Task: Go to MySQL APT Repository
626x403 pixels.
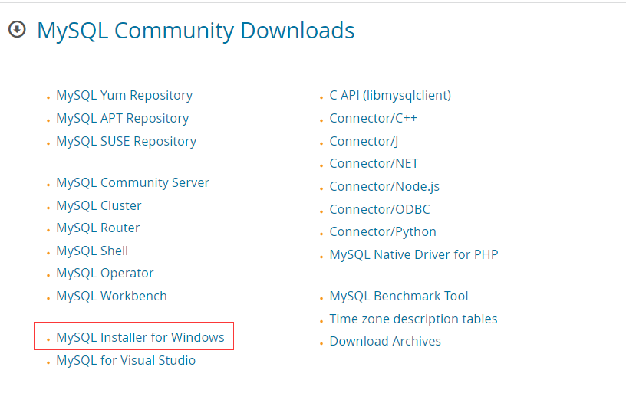Action: (123, 119)
